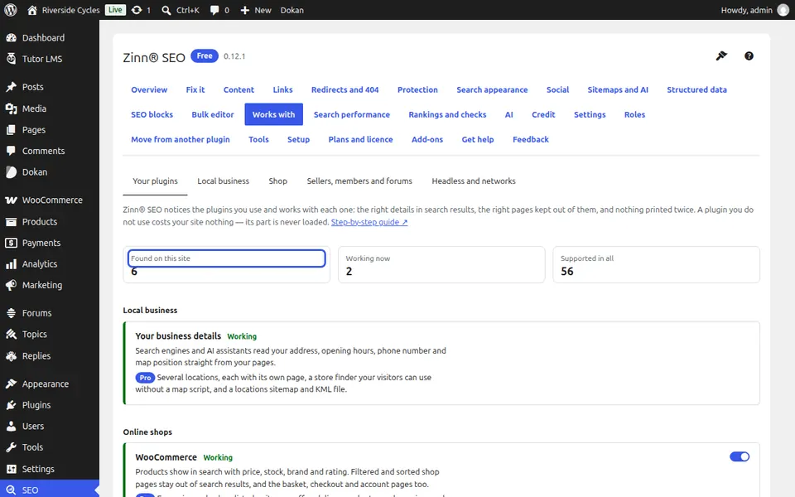Open the Structured data tab

click(696, 89)
